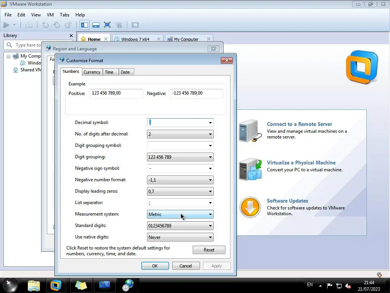390x293 pixels.
Task: Open the Snapshot Manager toolbar icon
Action: [x=68, y=25]
